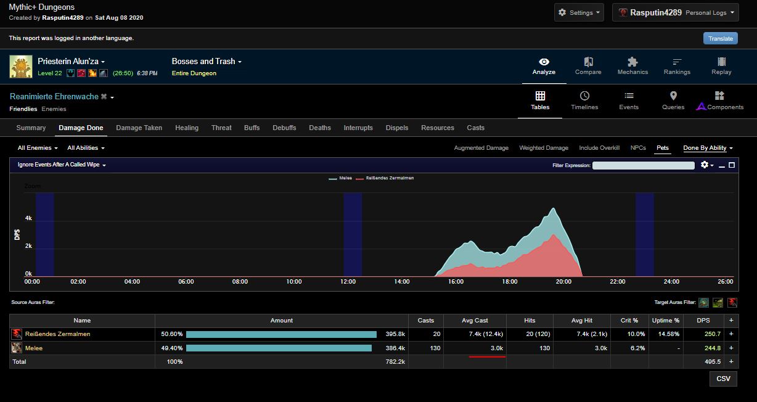Viewport: 757px width, 402px height.
Task: Select the Healing tab
Action: tap(187, 128)
